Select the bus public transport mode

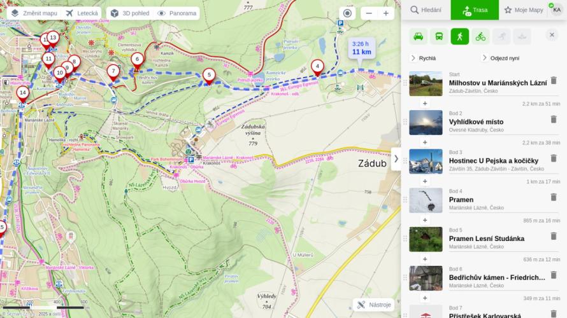click(x=439, y=36)
